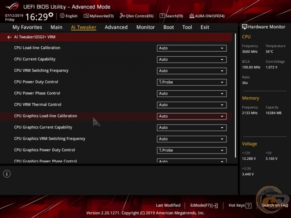Image resolution: width=291 pixels, height=218 pixels.
Task: Select the CPU Power Phase Control label
Action: tap(37, 93)
